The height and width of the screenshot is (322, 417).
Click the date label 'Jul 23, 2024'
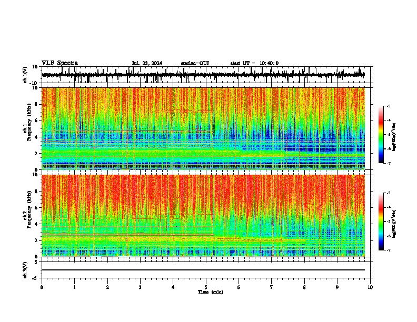tap(147, 63)
